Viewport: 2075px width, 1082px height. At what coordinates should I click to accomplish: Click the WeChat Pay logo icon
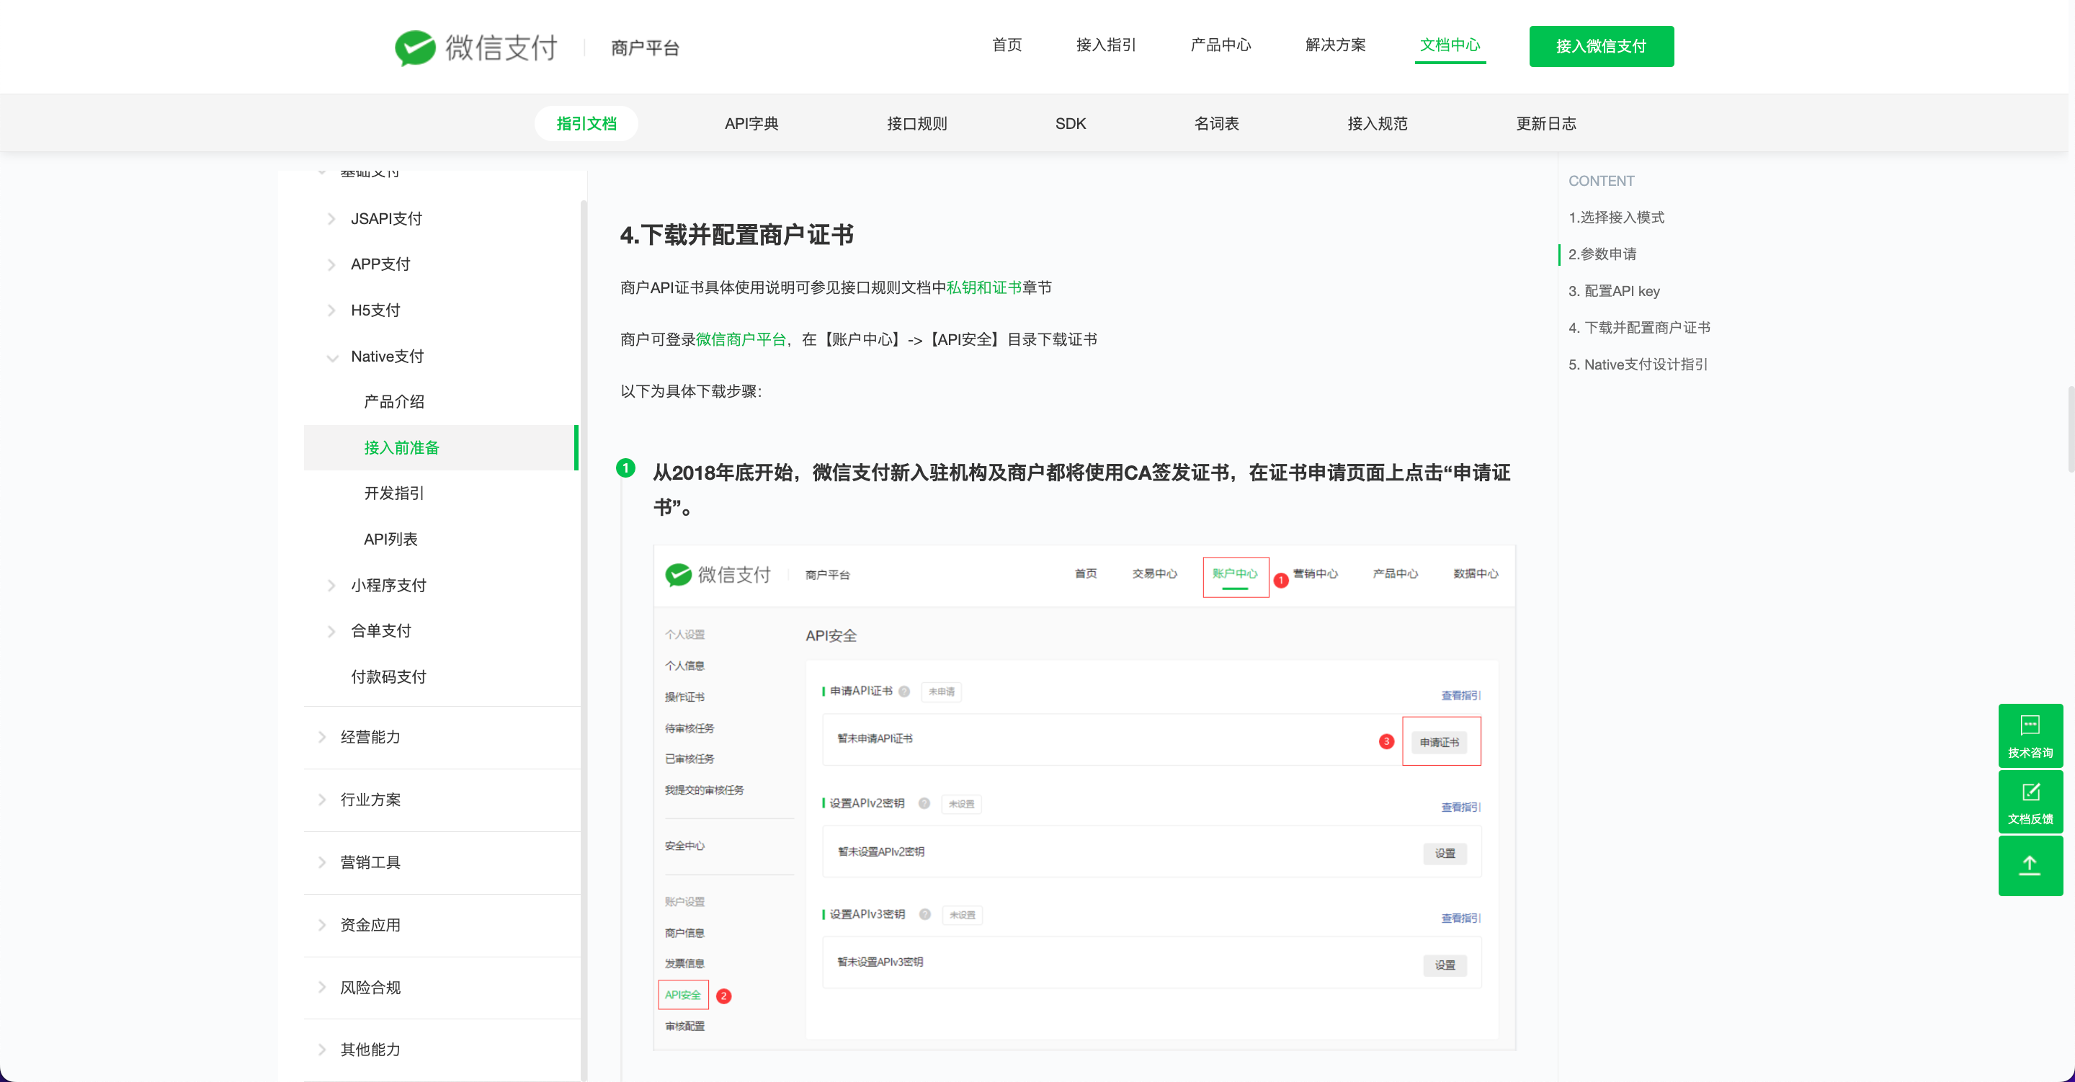pyautogui.click(x=415, y=48)
